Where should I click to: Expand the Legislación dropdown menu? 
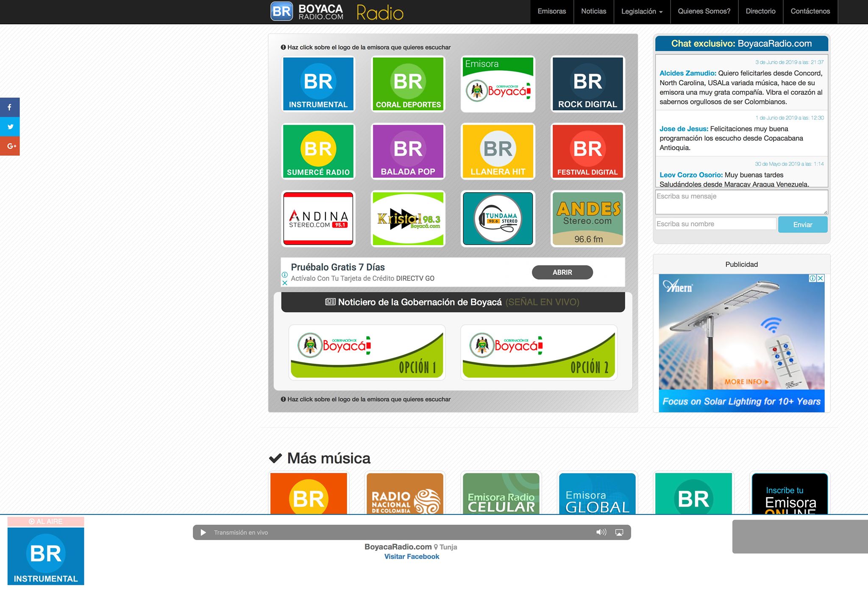point(642,11)
